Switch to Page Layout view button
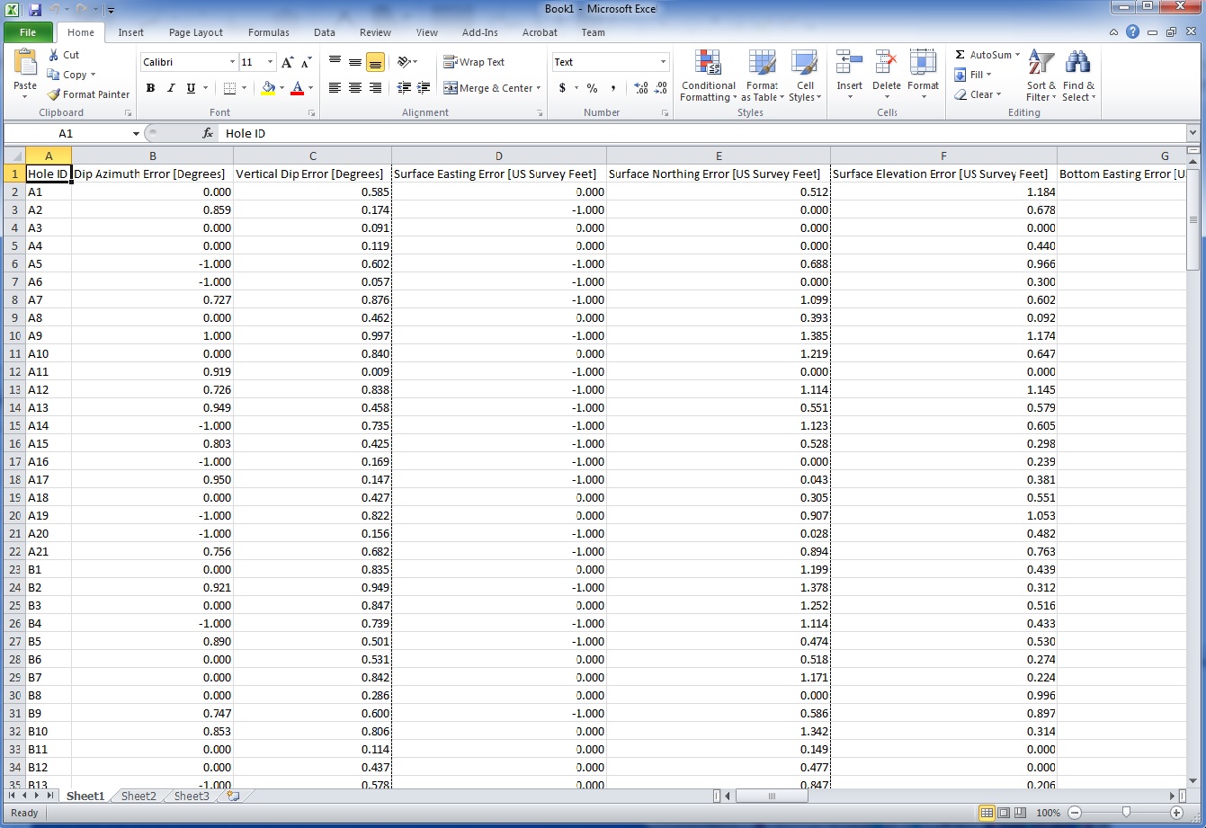Screen dimensions: 1206x828 click(x=1005, y=813)
